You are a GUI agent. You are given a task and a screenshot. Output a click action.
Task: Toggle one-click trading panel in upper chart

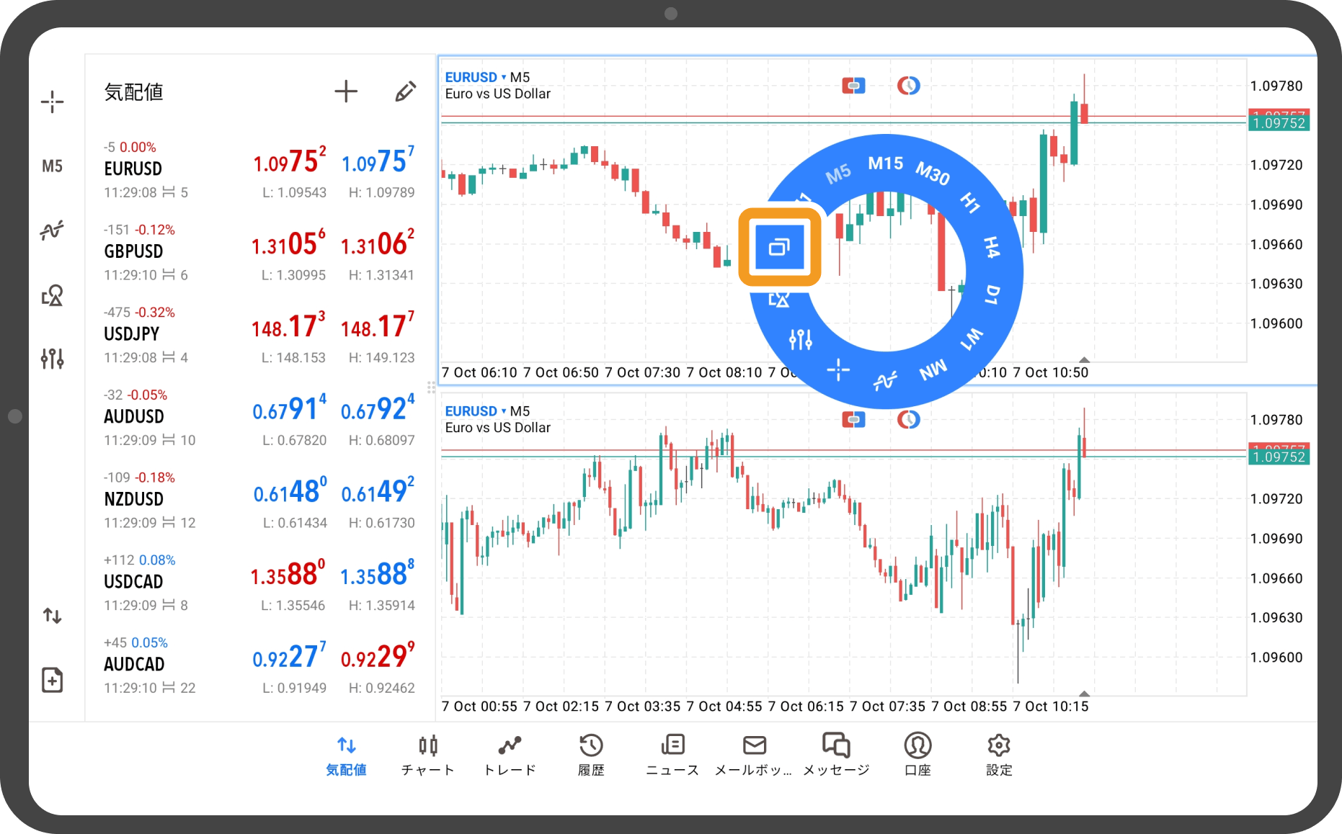pos(853,86)
